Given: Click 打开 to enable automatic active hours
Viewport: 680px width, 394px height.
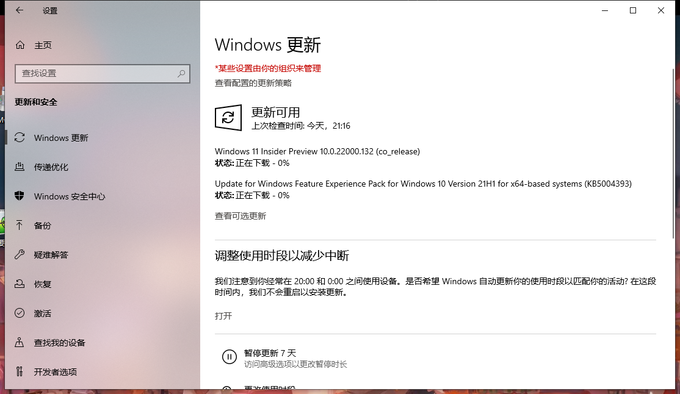Looking at the screenshot, I should click(x=223, y=316).
